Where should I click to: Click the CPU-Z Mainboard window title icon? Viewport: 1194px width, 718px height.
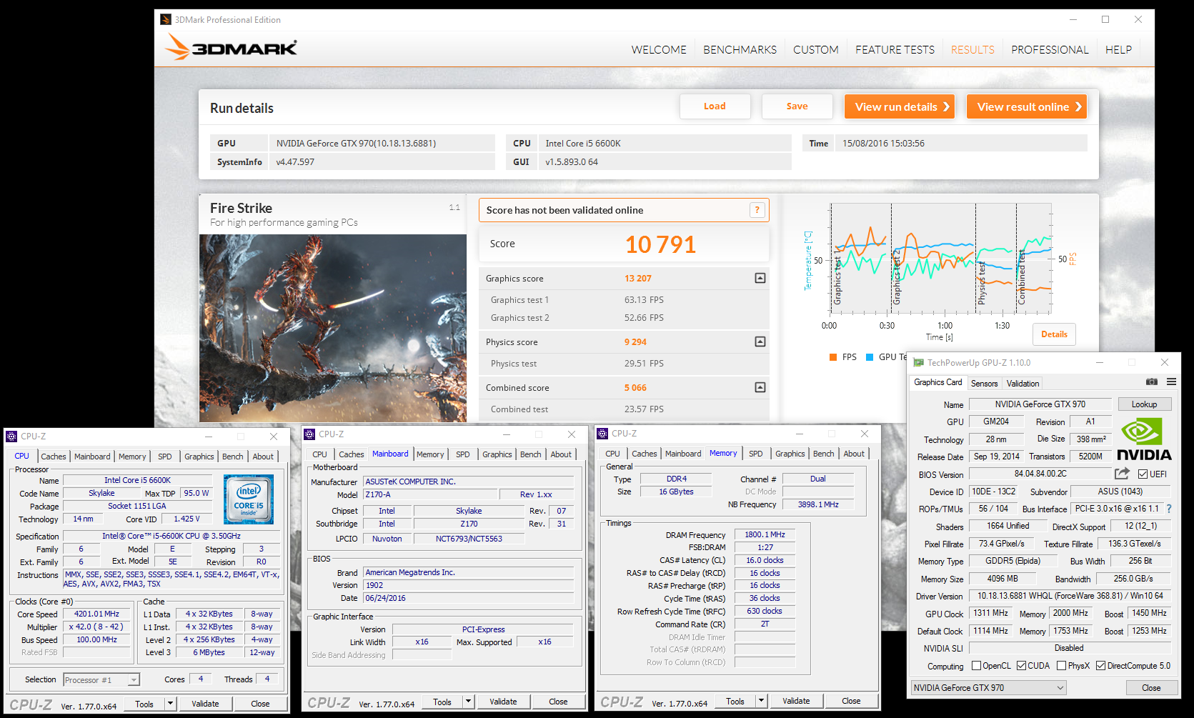pos(309,434)
